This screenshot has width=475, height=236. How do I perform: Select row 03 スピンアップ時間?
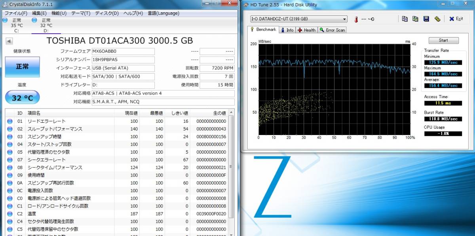117,137
